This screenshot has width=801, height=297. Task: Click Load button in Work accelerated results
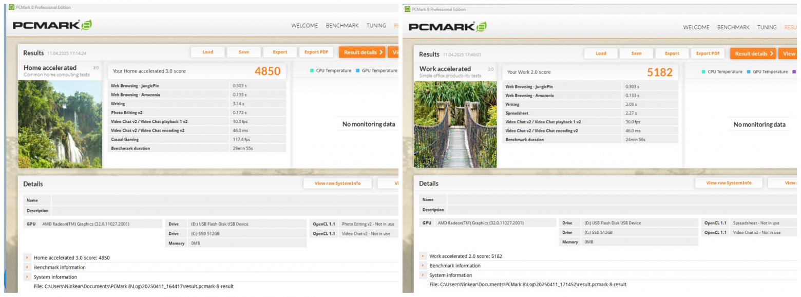click(x=601, y=53)
